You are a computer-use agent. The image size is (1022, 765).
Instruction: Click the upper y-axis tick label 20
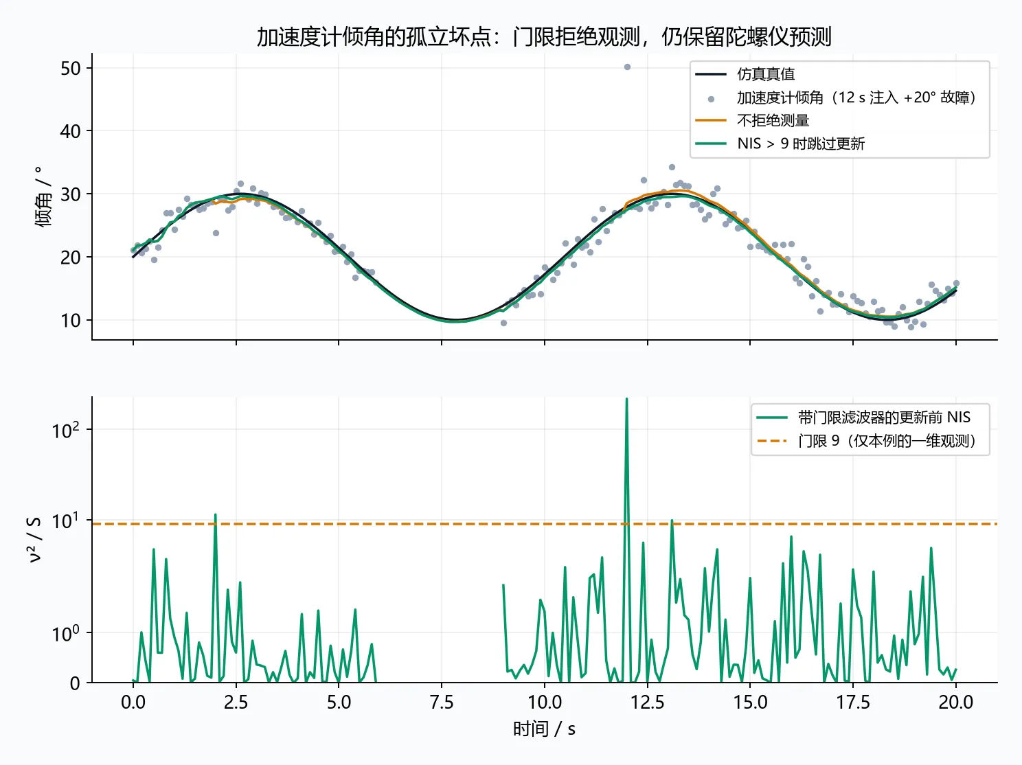pyautogui.click(x=71, y=258)
